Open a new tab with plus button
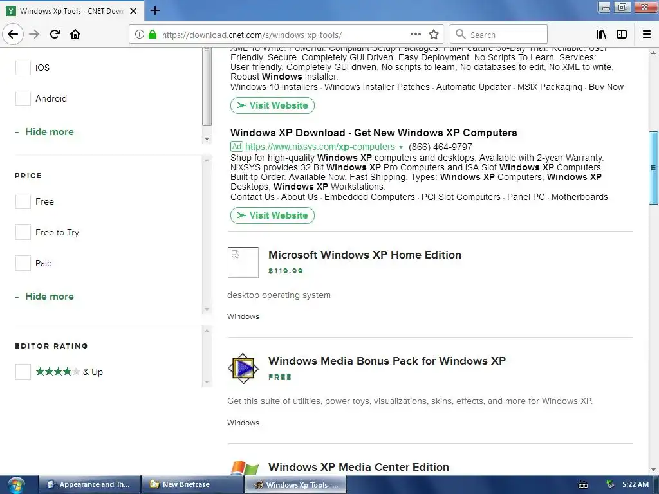Viewport: 659px width, 494px height. 155,10
